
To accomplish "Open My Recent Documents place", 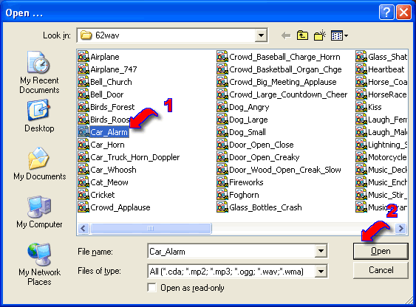I will point(39,72).
